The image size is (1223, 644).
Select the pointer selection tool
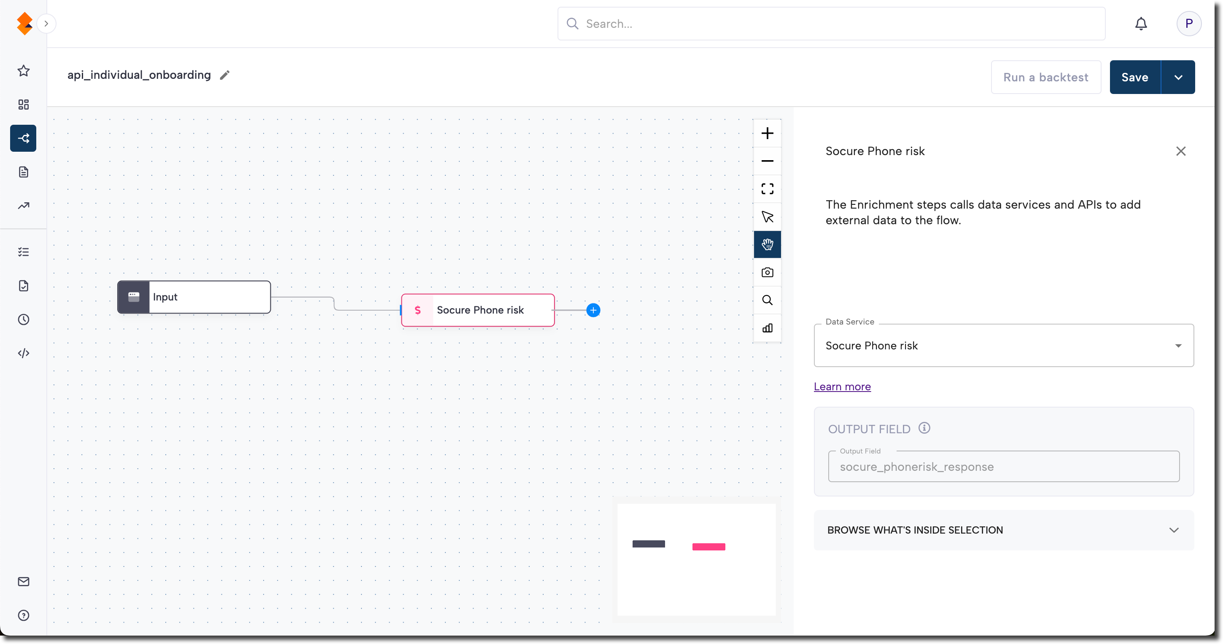pyautogui.click(x=767, y=217)
